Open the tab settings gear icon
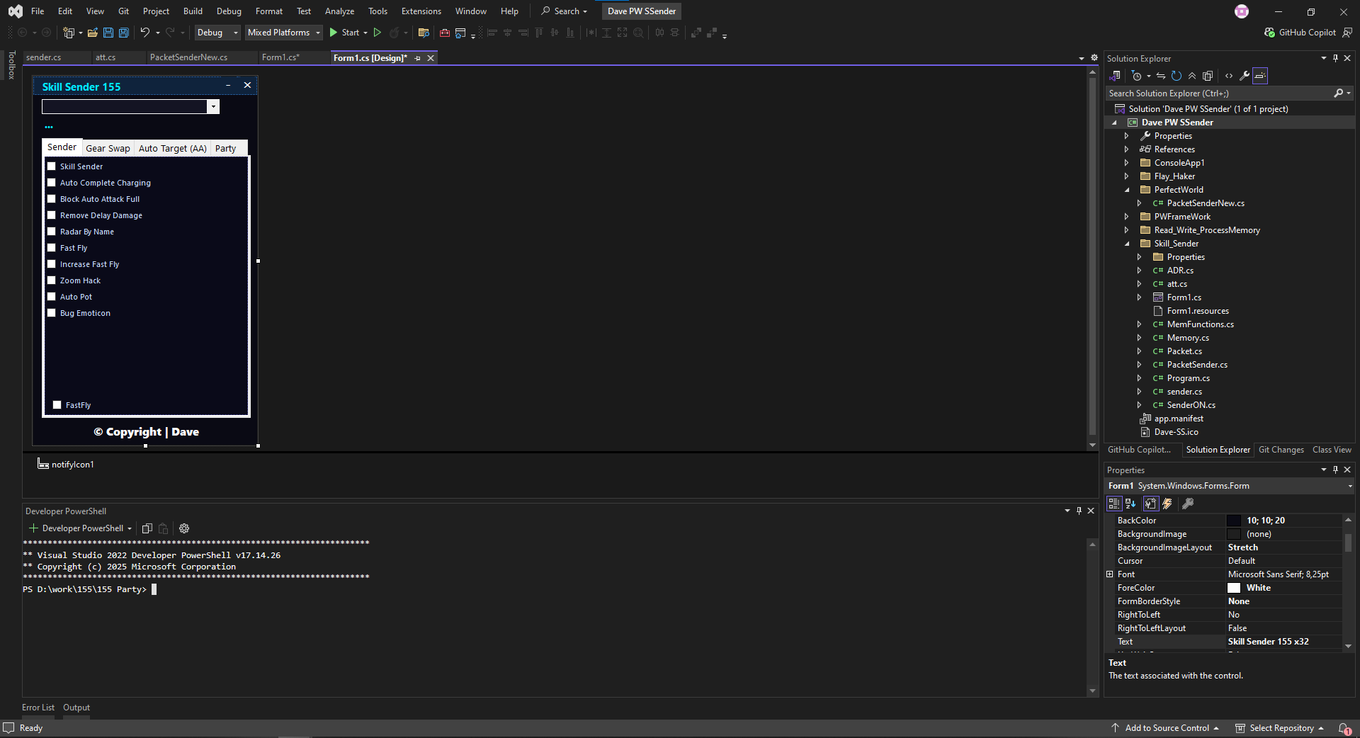 [1094, 58]
